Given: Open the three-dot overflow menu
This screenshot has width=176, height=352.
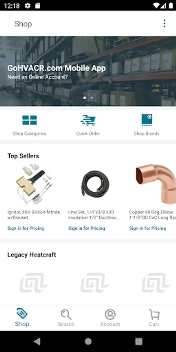Looking at the screenshot, I should coord(164,23).
